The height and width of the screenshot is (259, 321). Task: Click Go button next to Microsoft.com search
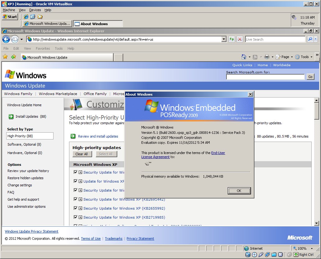pyautogui.click(x=310, y=77)
